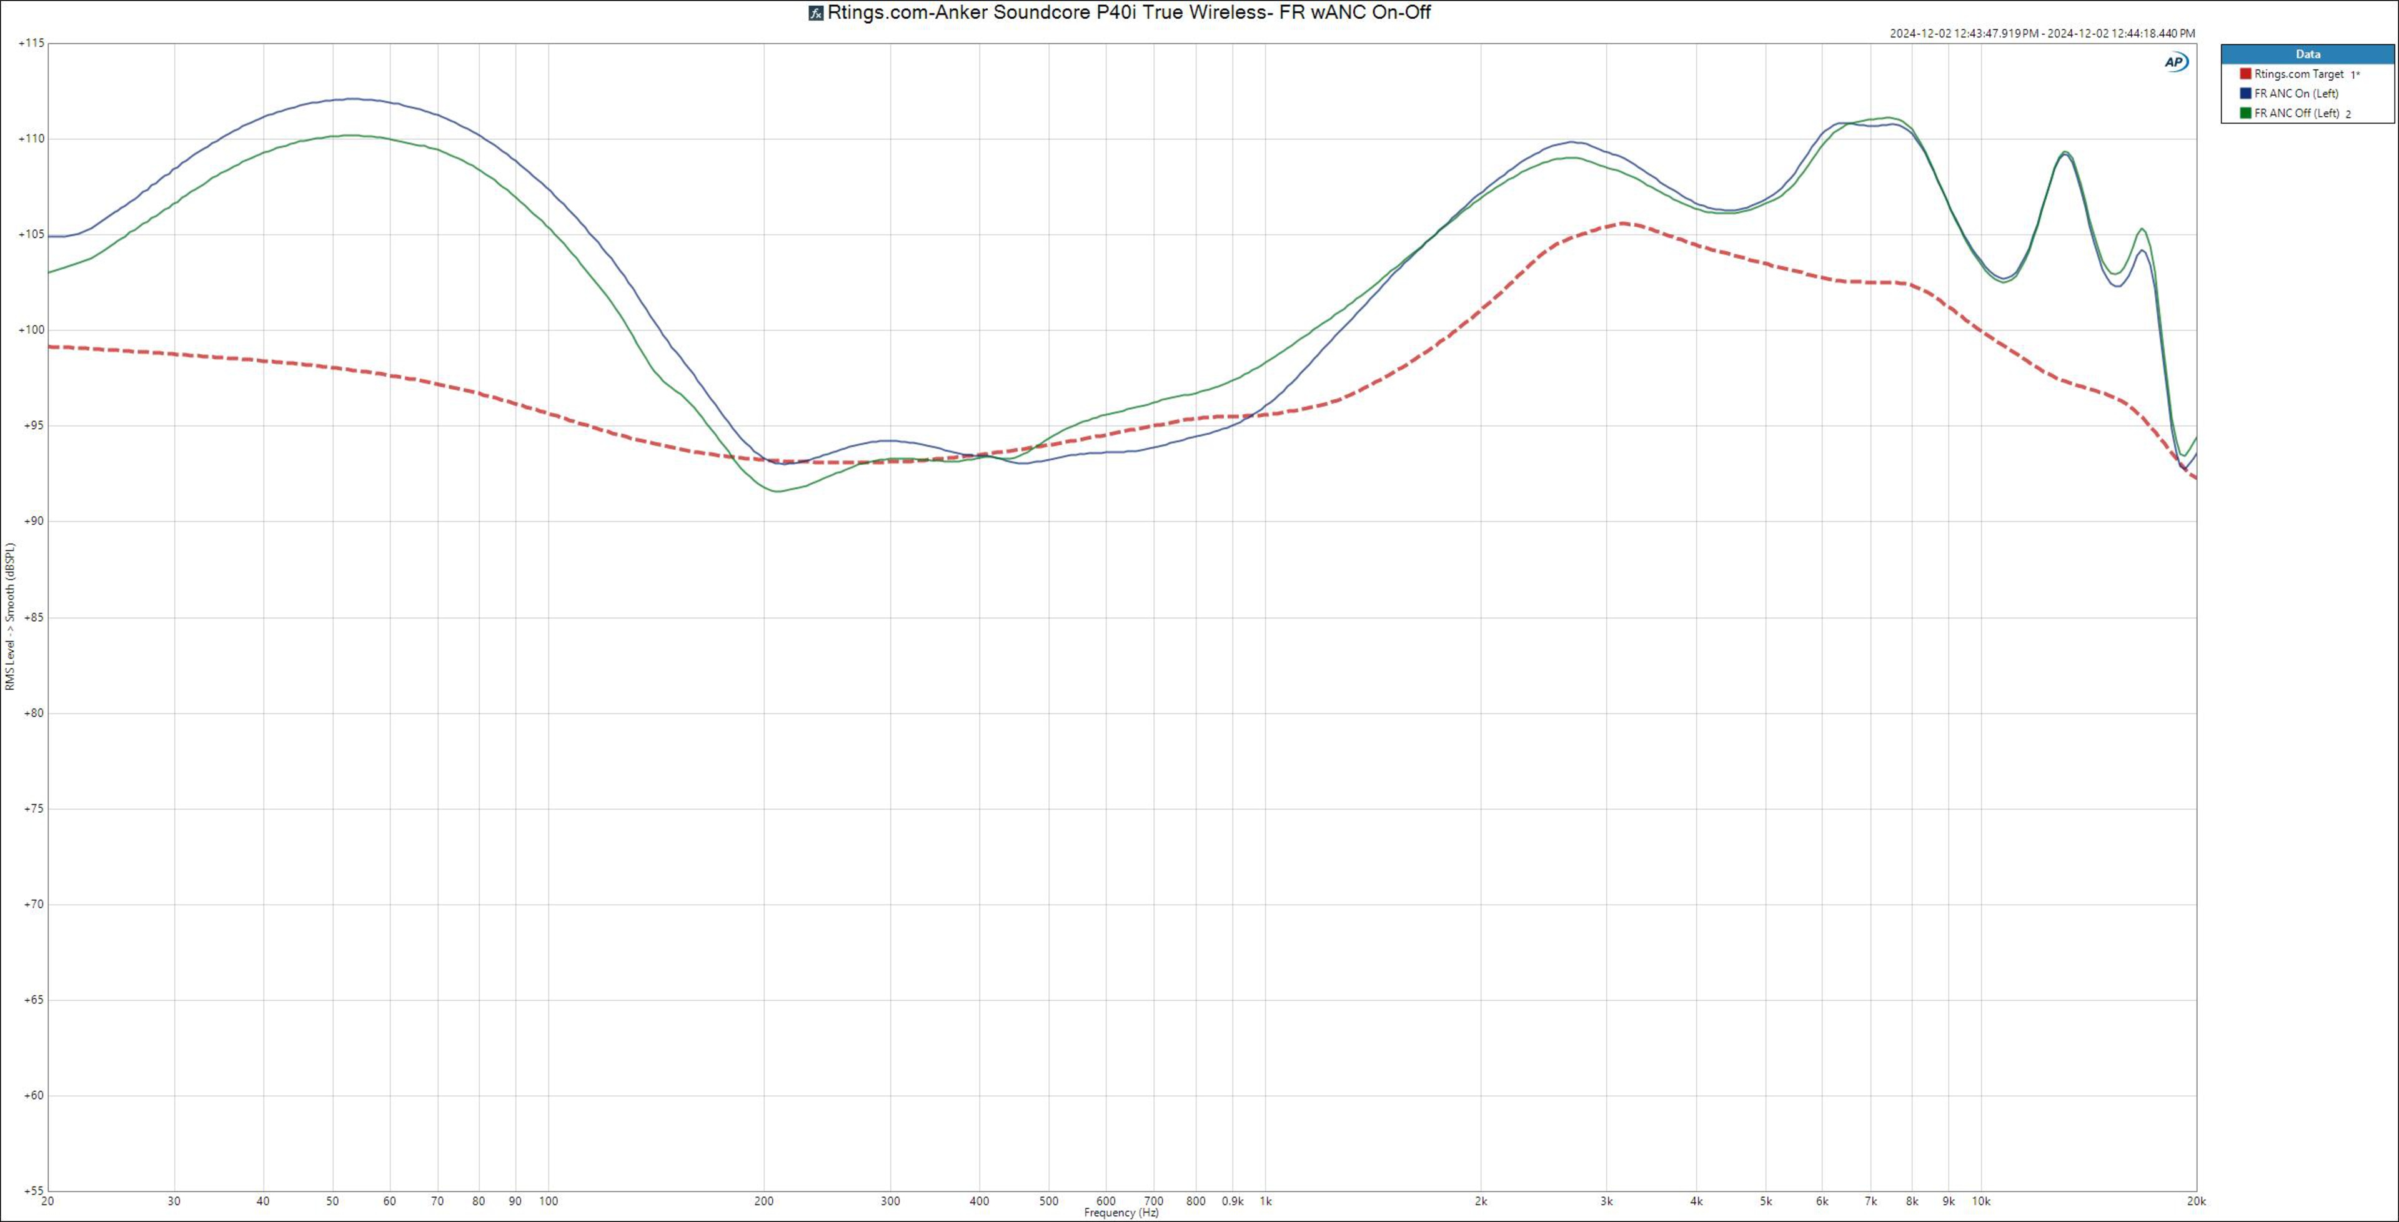Click the blue FR ANC On swatch
Image resolution: width=2399 pixels, height=1222 pixels.
(x=2245, y=93)
